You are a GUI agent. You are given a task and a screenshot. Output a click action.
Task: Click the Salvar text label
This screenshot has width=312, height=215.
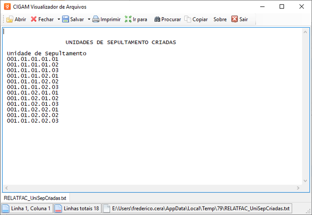coord(77,19)
